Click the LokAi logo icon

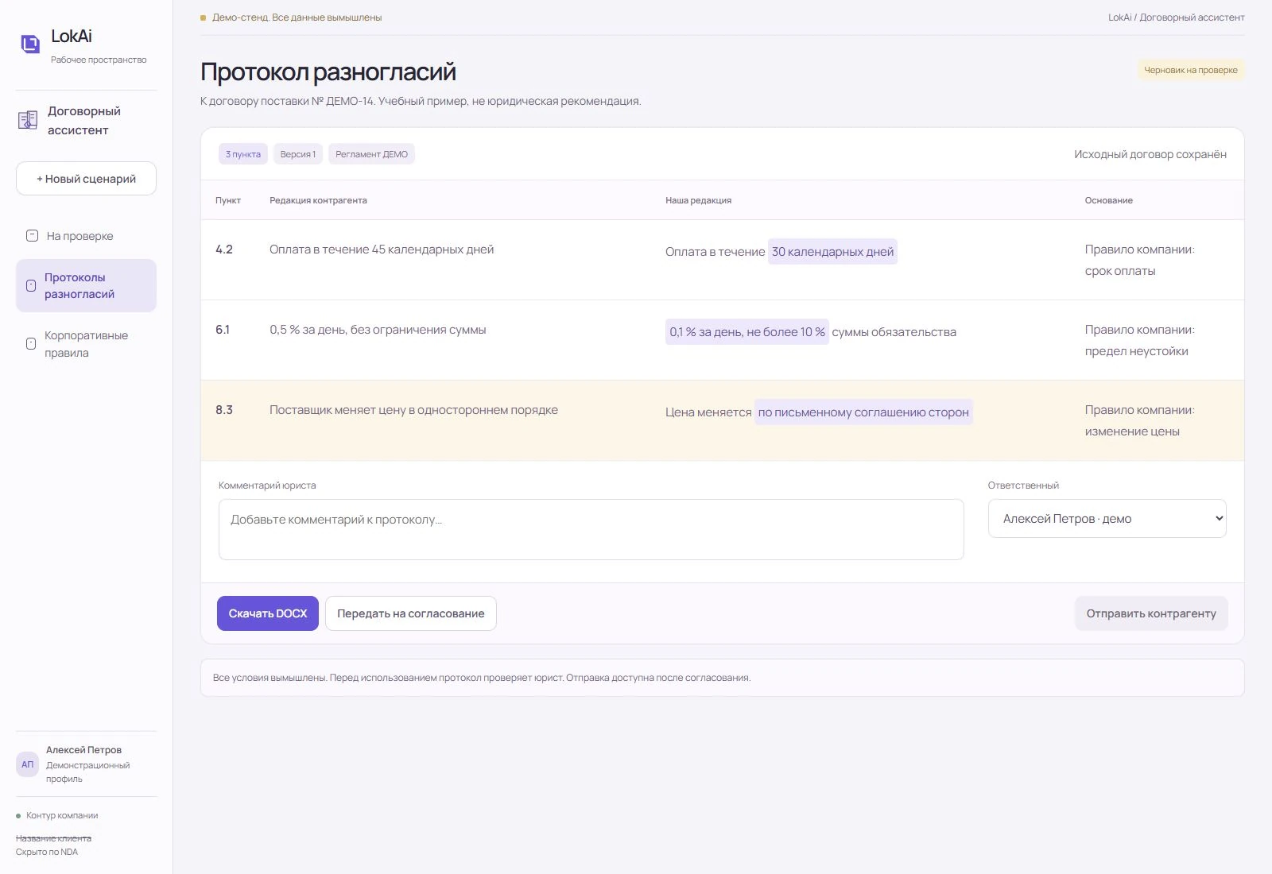(x=30, y=44)
